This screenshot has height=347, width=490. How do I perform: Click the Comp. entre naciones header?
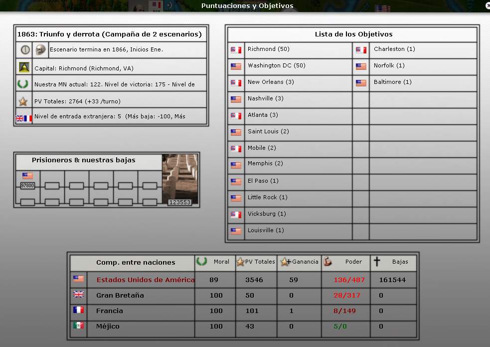[x=136, y=263]
